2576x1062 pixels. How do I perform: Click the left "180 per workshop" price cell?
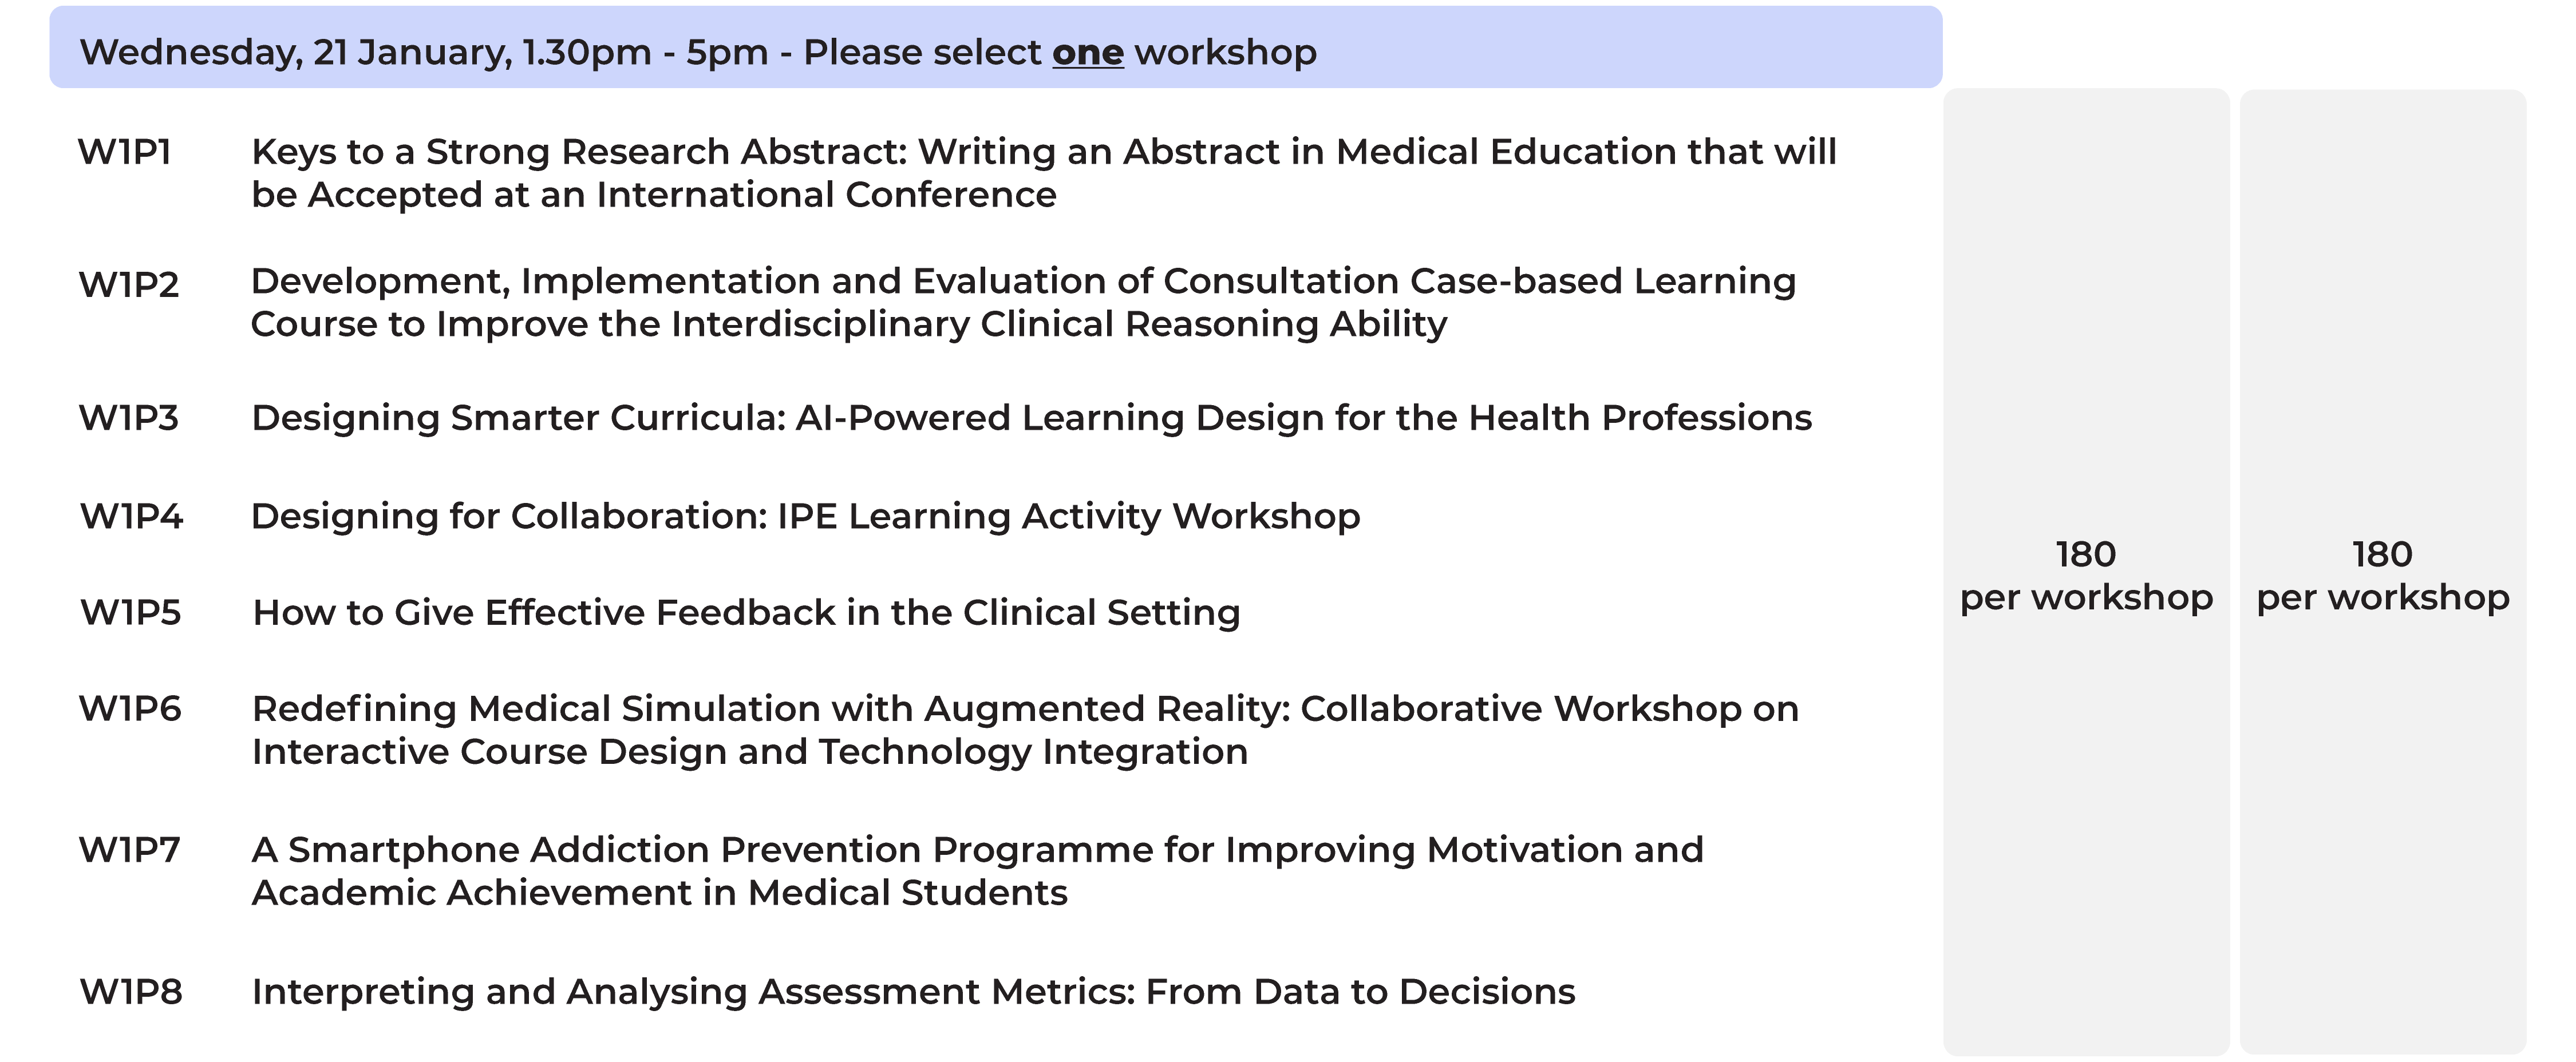click(2086, 575)
